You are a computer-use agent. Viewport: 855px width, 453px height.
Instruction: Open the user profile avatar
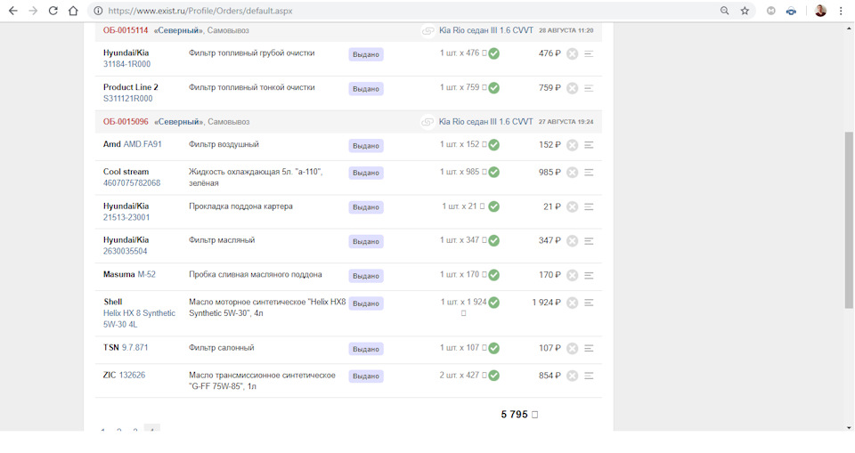820,11
